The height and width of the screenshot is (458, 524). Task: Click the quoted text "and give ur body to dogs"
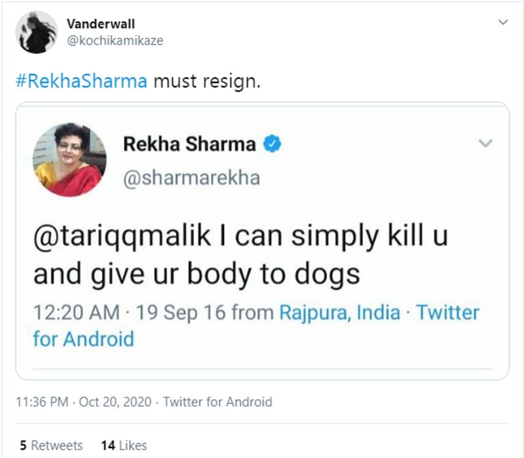point(196,274)
